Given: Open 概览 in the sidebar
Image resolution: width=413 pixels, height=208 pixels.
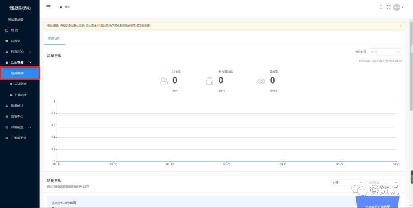Looking at the screenshot, I should [20, 30].
